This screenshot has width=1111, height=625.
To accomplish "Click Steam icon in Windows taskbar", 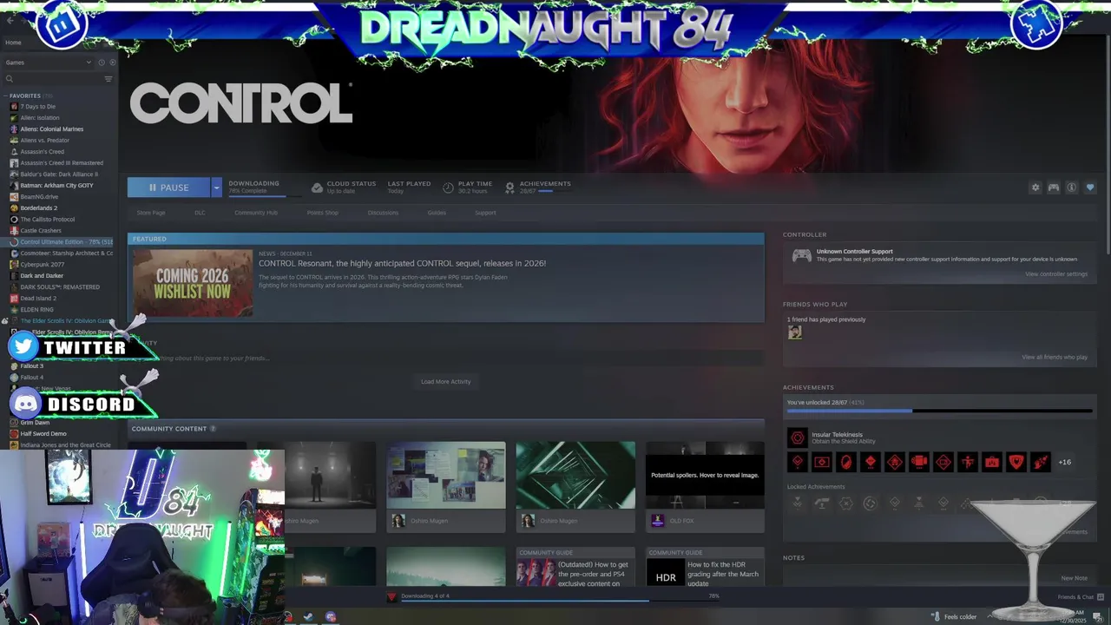I will pos(308,617).
